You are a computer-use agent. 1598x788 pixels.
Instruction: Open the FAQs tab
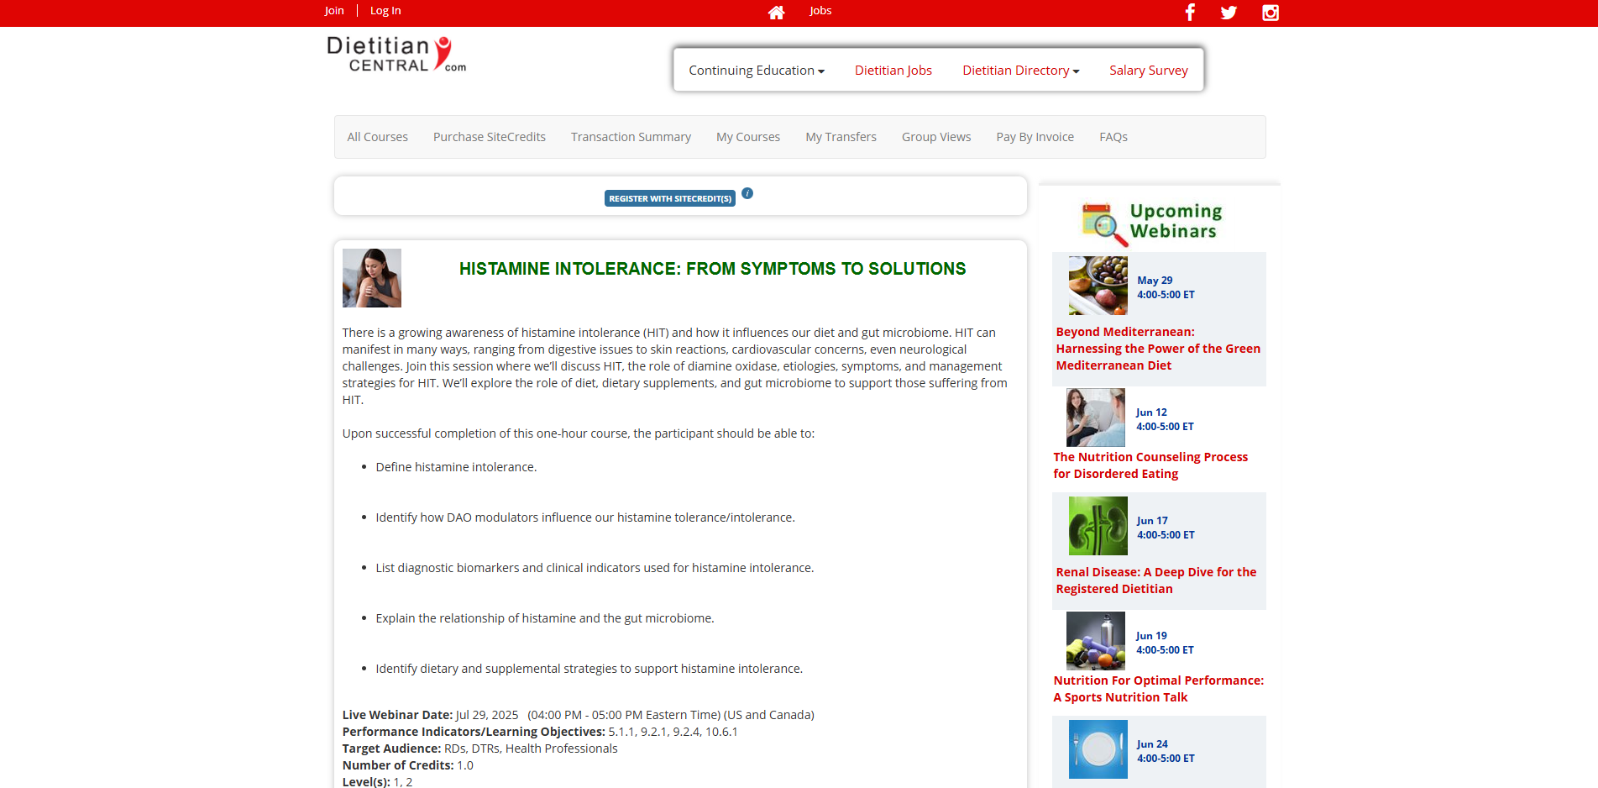(x=1113, y=137)
